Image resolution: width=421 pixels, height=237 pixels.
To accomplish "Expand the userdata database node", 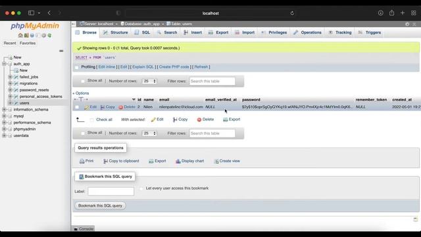I will coord(4,136).
